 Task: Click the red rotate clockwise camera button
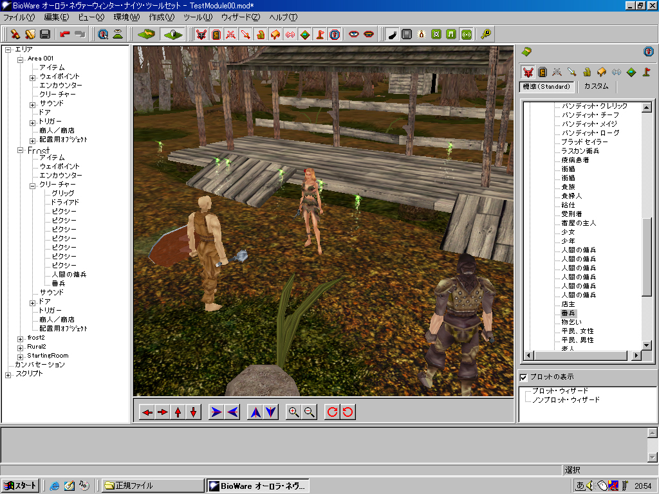[333, 412]
